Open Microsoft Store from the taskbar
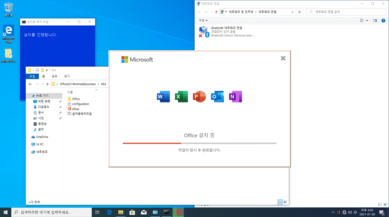The width and height of the screenshot is (389, 217). tap(132, 212)
